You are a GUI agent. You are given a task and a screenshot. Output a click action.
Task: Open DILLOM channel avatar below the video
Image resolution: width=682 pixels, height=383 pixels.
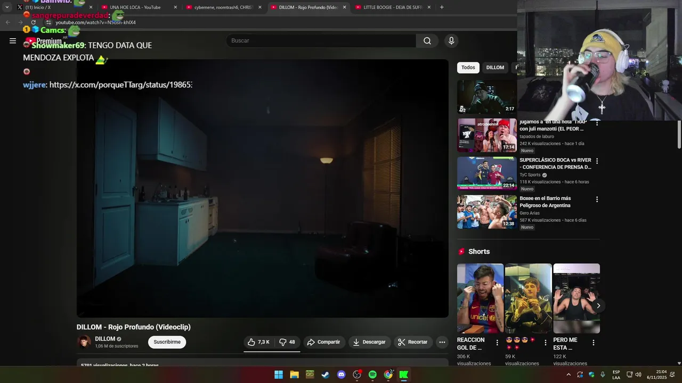[84, 342]
